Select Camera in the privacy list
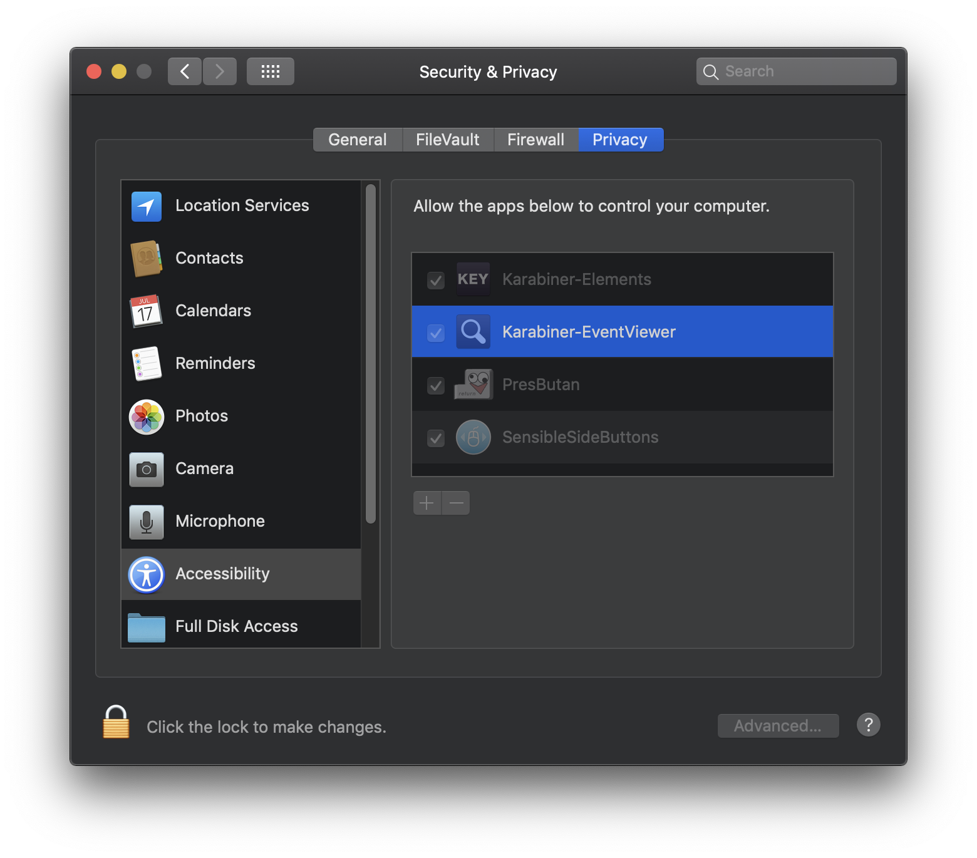The image size is (977, 858). point(241,469)
